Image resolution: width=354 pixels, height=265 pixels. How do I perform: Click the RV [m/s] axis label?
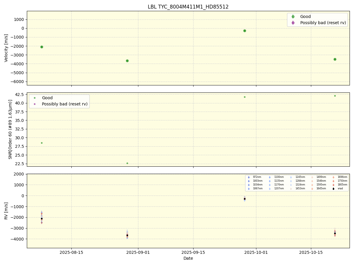point(6,211)
